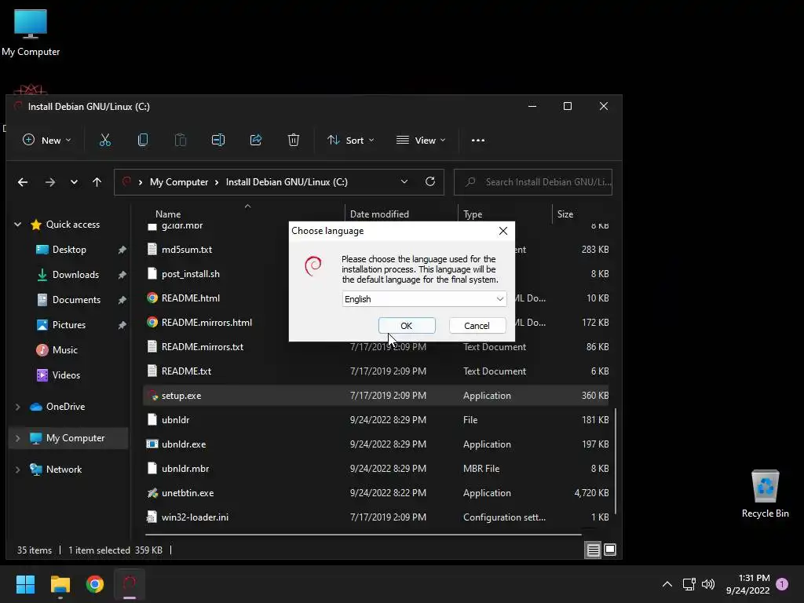The width and height of the screenshot is (804, 603).
Task: Select the My Computer desktop icon
Action: click(x=31, y=32)
